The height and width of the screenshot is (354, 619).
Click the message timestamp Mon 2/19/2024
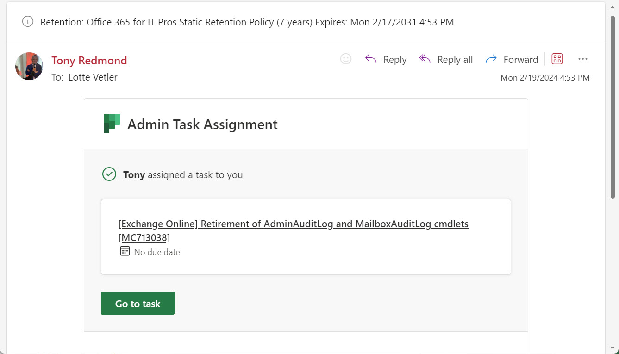(545, 78)
